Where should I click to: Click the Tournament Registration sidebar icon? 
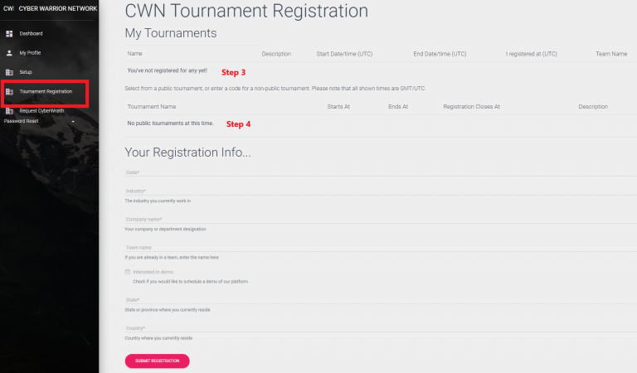[9, 92]
